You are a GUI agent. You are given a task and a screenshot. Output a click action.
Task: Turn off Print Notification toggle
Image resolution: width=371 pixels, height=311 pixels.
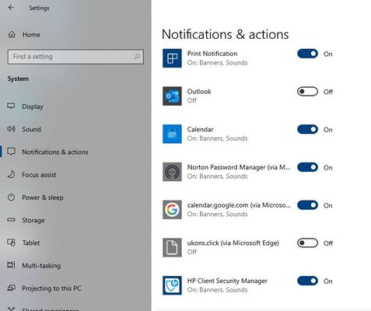(x=307, y=54)
